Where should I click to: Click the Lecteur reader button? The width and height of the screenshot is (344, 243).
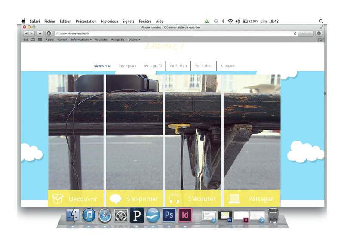(x=306, y=33)
